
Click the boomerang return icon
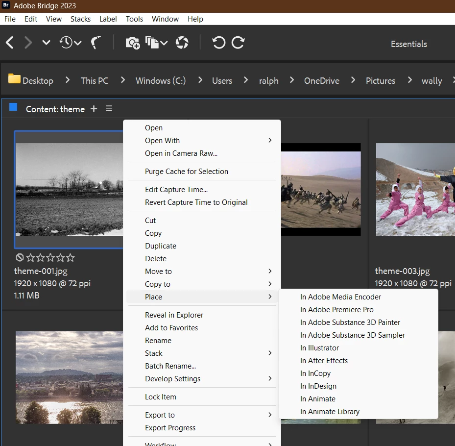(x=96, y=43)
